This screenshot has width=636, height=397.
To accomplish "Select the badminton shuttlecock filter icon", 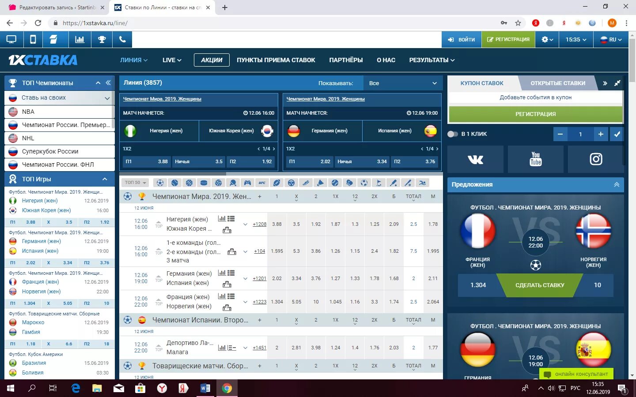I will (320, 183).
